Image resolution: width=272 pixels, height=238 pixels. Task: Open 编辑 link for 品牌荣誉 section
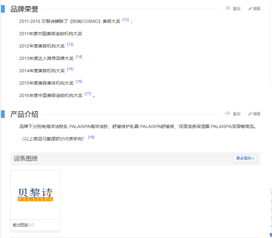point(256,9)
